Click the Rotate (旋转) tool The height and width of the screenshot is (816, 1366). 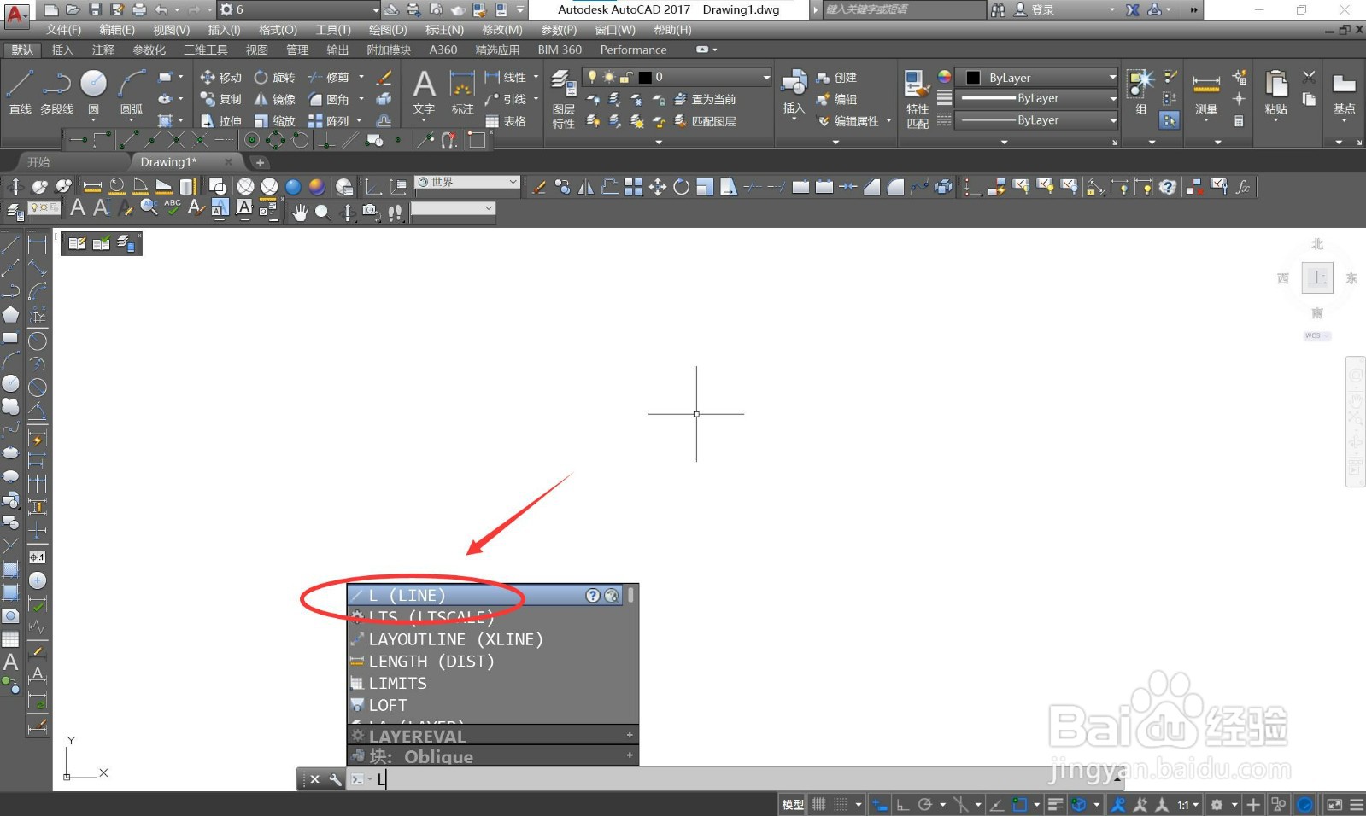(274, 77)
